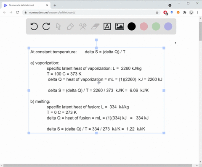Pick the purple color swatch
Image resolution: width=202 pixels, height=167 pixels.
pyautogui.click(x=168, y=26)
